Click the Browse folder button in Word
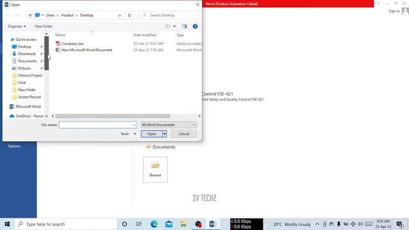Screen dimensions: 409x230 pyautogui.click(x=155, y=170)
